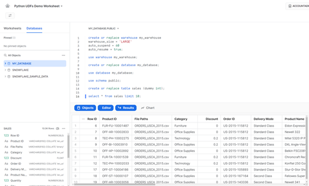Click the 'LARGE' warehouse size value
Image resolution: width=309 pixels, height=186 pixels.
[126, 42]
